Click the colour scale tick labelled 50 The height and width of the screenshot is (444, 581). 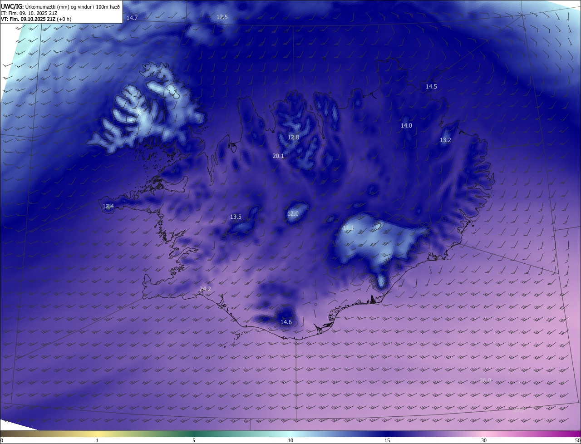(578, 440)
